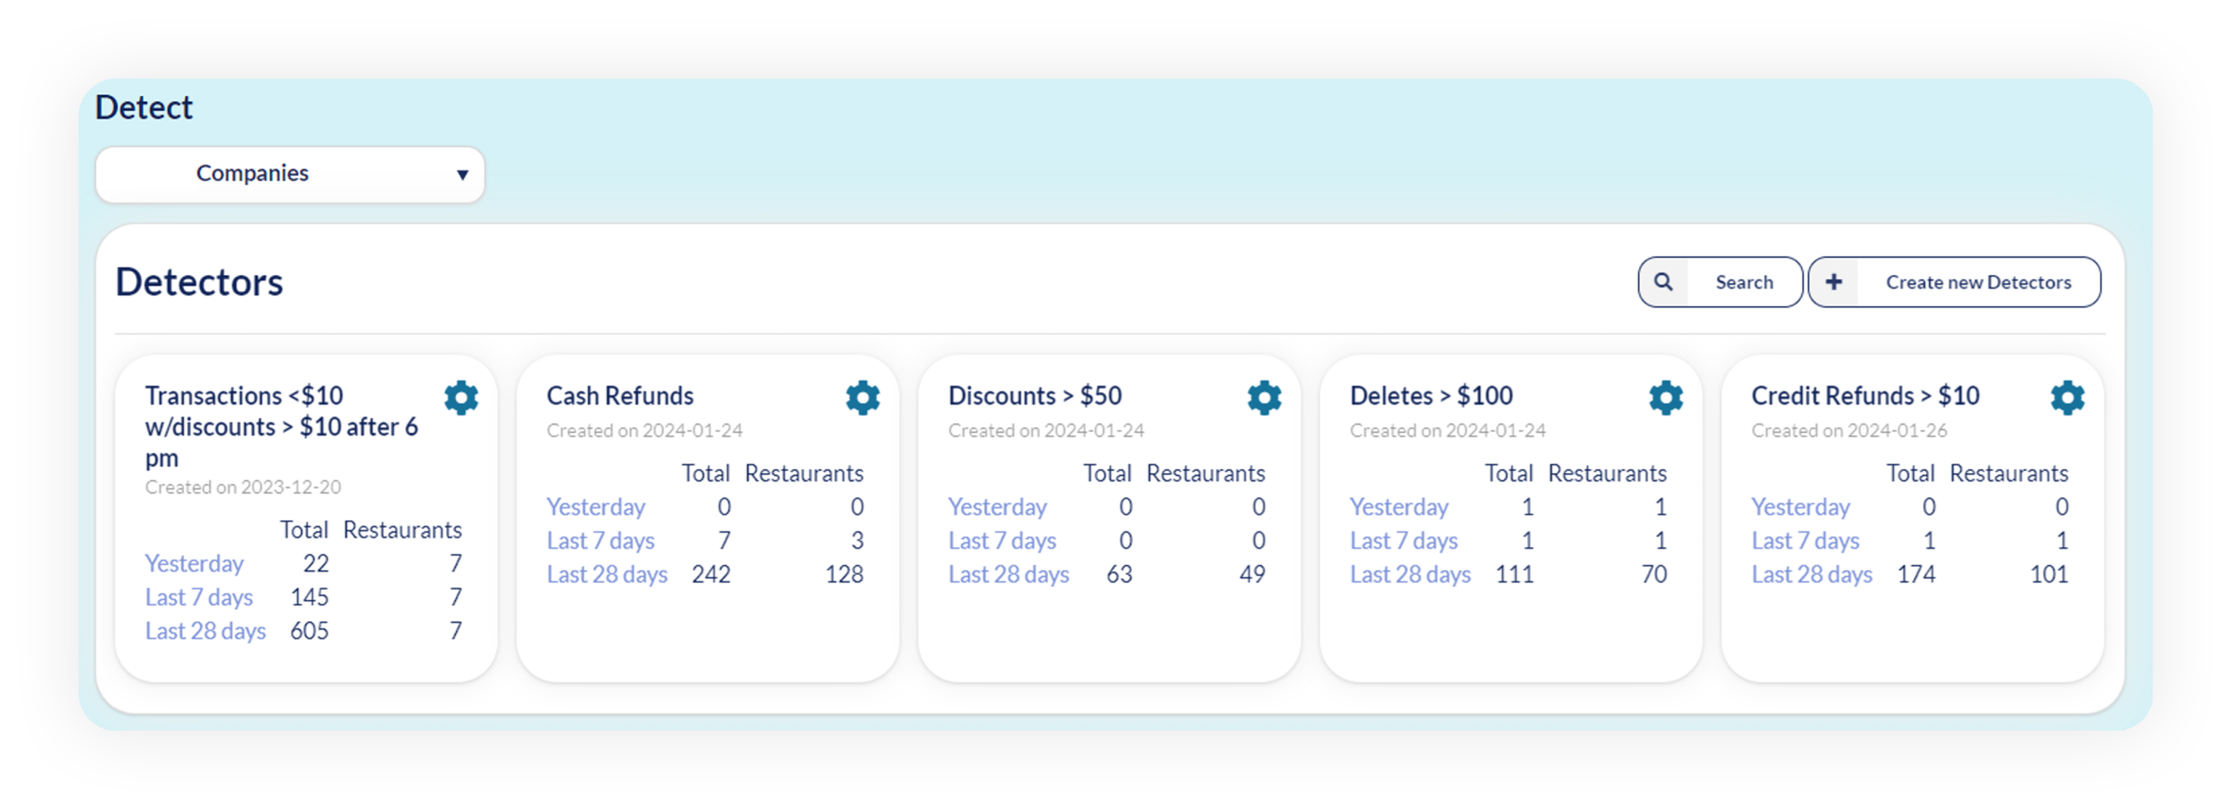Click the Companies dropdown arrow

(x=463, y=175)
